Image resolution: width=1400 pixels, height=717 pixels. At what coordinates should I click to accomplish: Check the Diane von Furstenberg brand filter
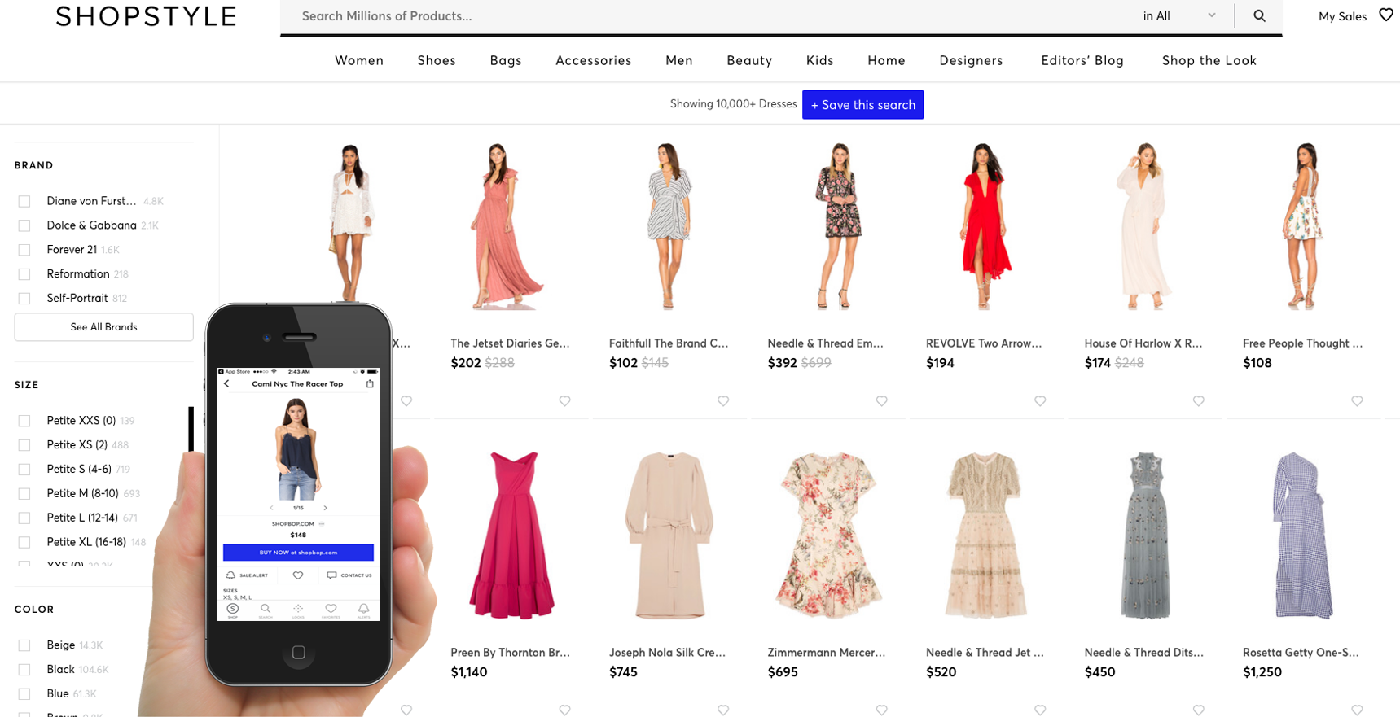(x=24, y=201)
